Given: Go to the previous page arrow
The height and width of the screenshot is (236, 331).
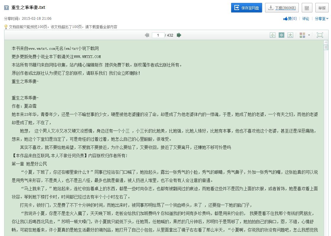Looking at the screenshot, I should click(x=147, y=35).
